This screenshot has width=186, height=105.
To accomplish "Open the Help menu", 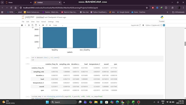I will pos(57,22).
